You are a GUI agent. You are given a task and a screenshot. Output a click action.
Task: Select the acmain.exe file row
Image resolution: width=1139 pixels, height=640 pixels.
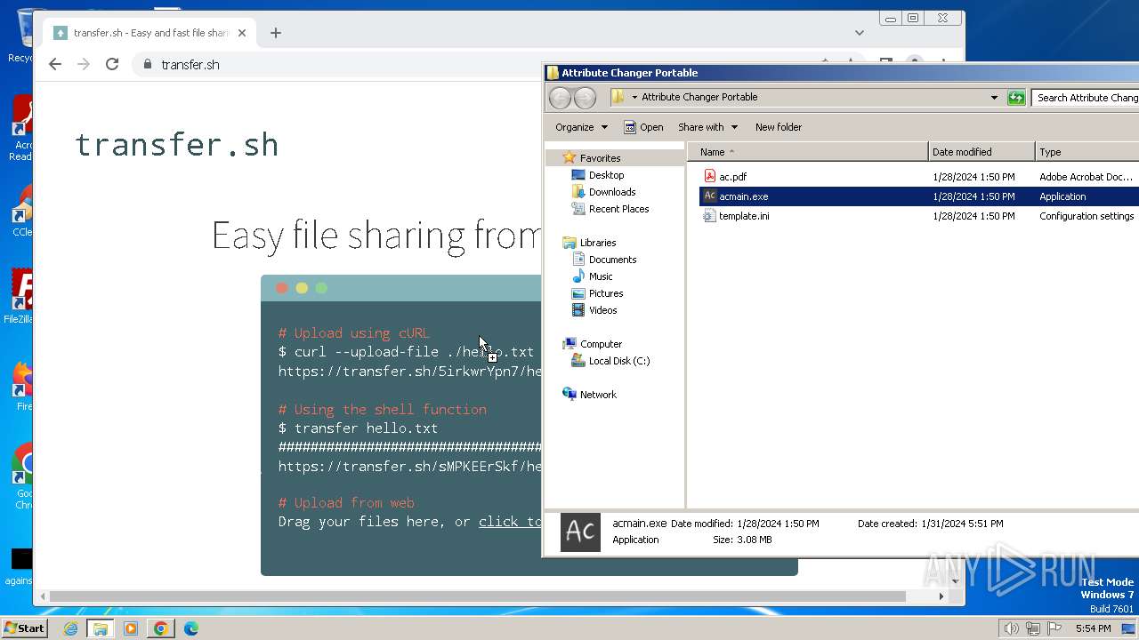tap(918, 196)
